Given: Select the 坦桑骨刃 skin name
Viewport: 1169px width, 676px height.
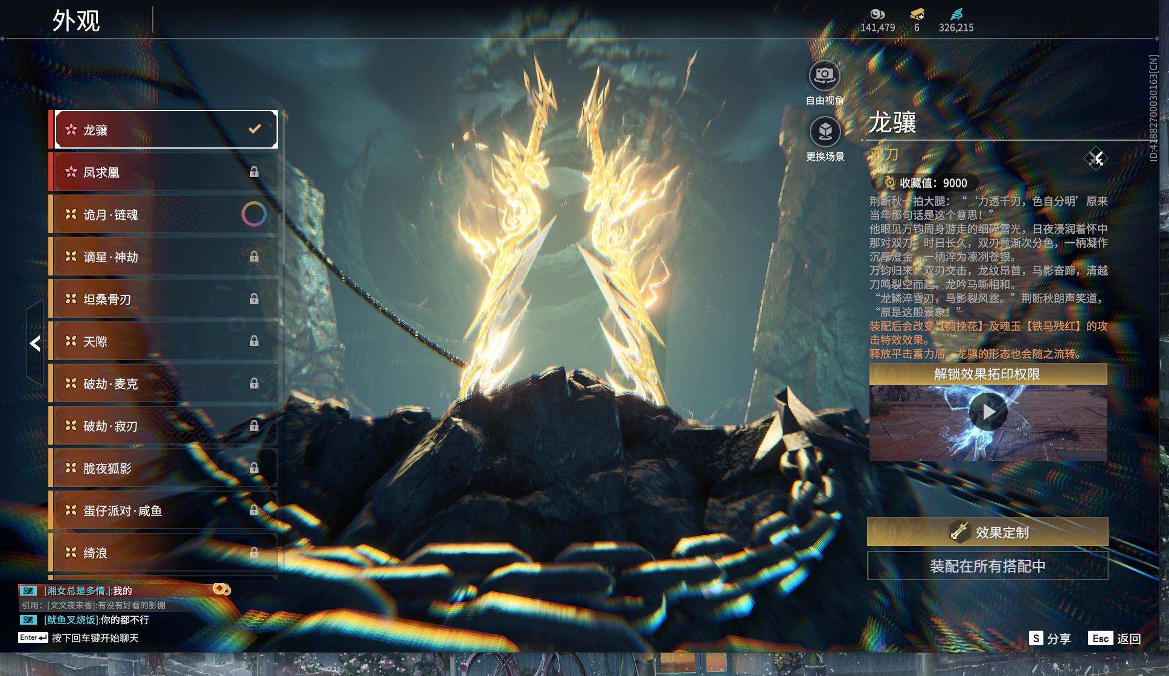Looking at the screenshot, I should pyautogui.click(x=107, y=299).
